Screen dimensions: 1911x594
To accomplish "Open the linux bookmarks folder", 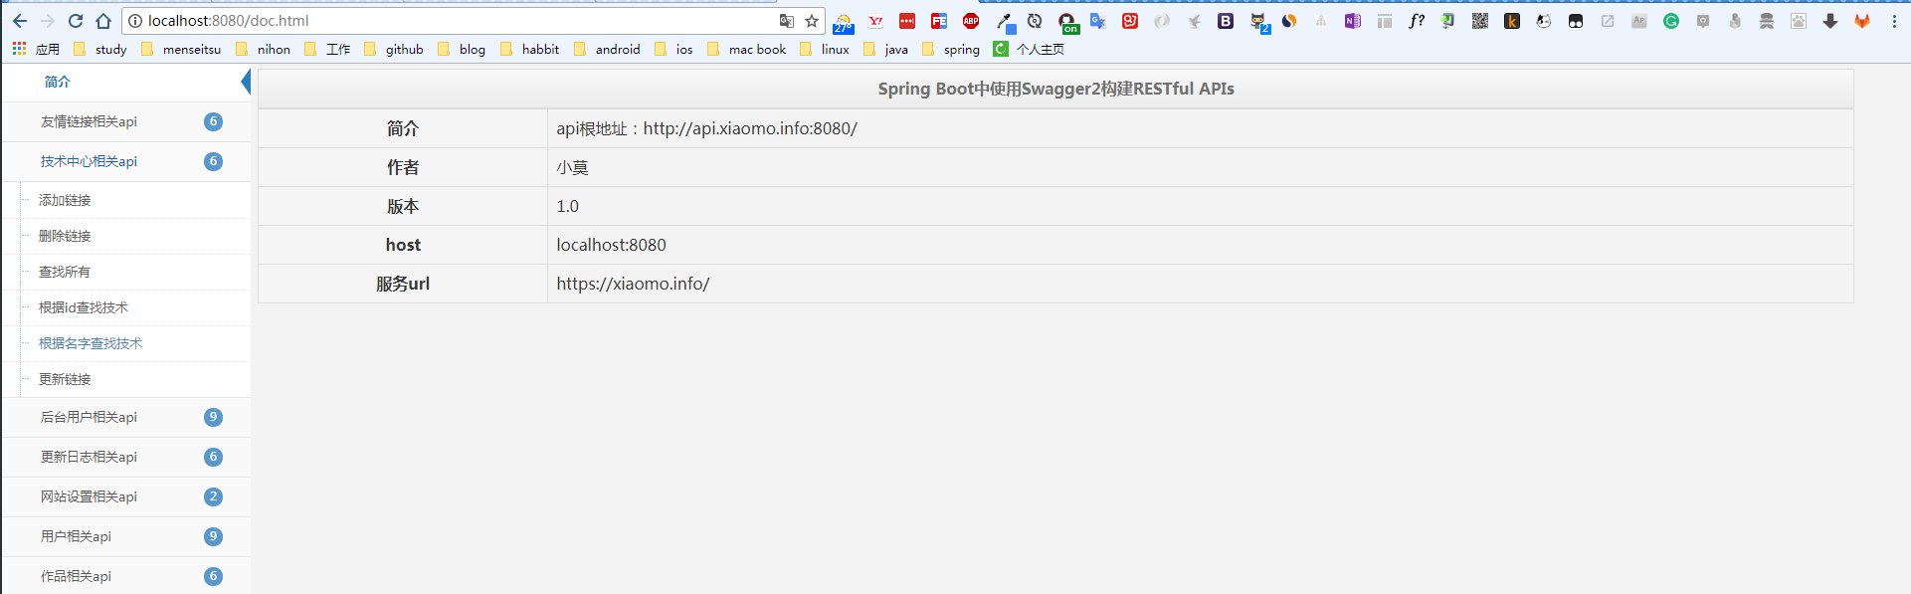I will pos(825,49).
